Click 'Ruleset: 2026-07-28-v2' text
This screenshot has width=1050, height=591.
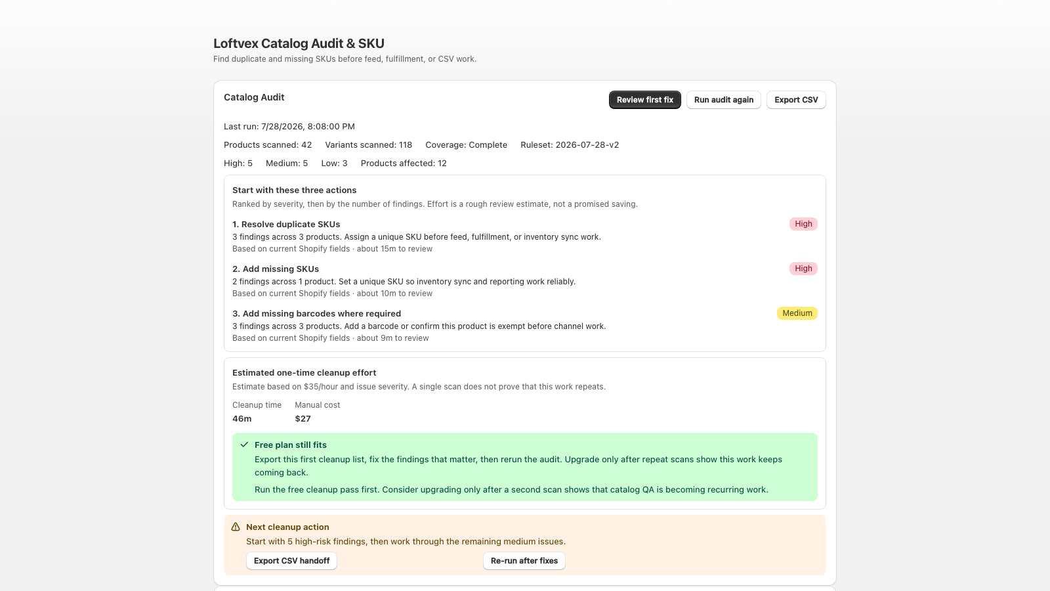[570, 145]
